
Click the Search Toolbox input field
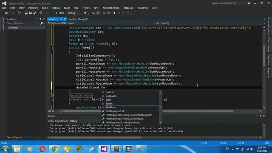pyautogui.click(x=23, y=23)
